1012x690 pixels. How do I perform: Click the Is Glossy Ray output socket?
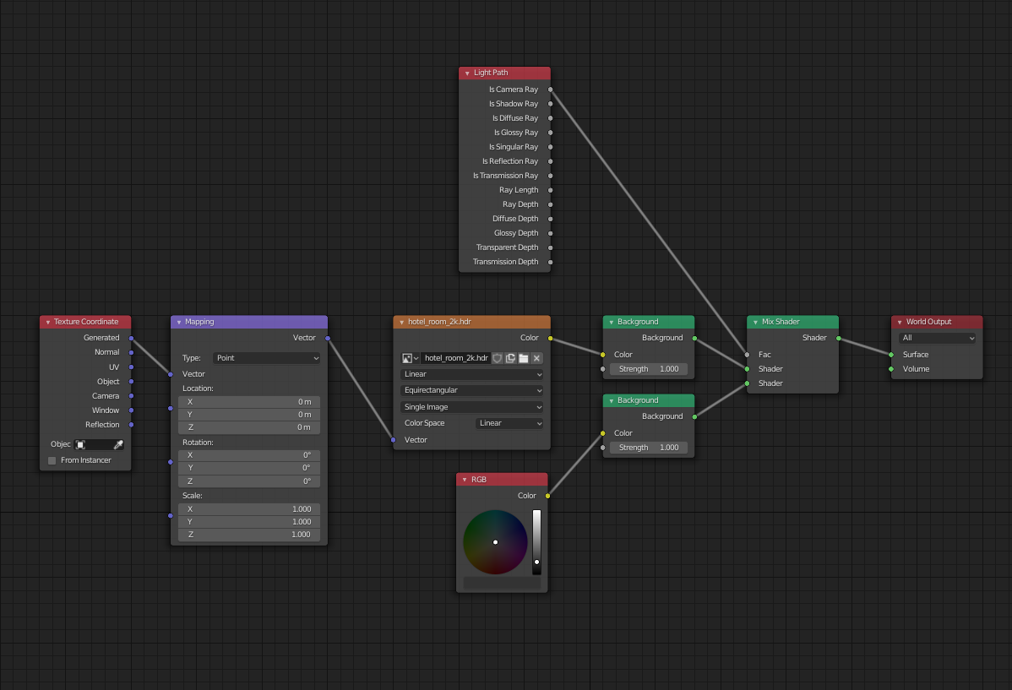551,133
